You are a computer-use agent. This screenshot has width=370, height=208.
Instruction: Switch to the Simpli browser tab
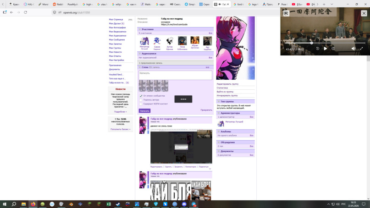click(190, 4)
